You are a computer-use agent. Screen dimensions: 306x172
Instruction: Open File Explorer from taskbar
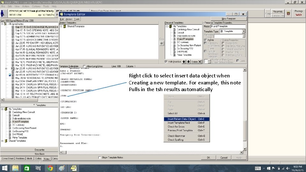15,168
